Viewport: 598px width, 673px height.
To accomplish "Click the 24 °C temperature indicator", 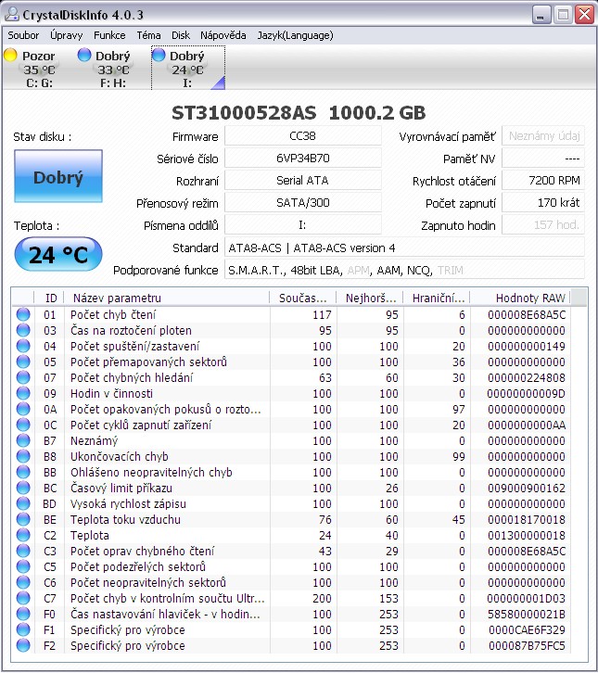I will pyautogui.click(x=57, y=255).
